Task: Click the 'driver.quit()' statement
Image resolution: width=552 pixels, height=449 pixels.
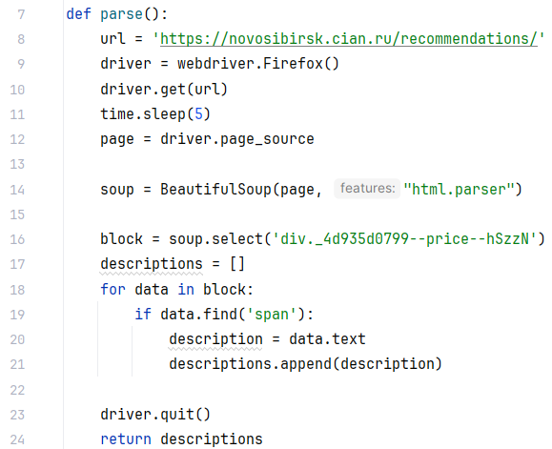Action: 155,415
